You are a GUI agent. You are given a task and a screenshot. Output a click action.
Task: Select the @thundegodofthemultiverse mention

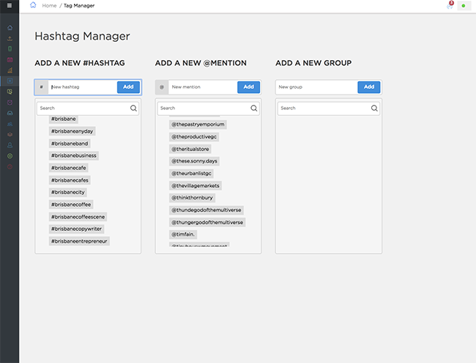pos(207,210)
